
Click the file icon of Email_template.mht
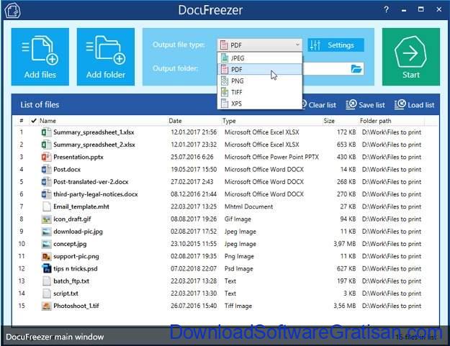(x=46, y=206)
